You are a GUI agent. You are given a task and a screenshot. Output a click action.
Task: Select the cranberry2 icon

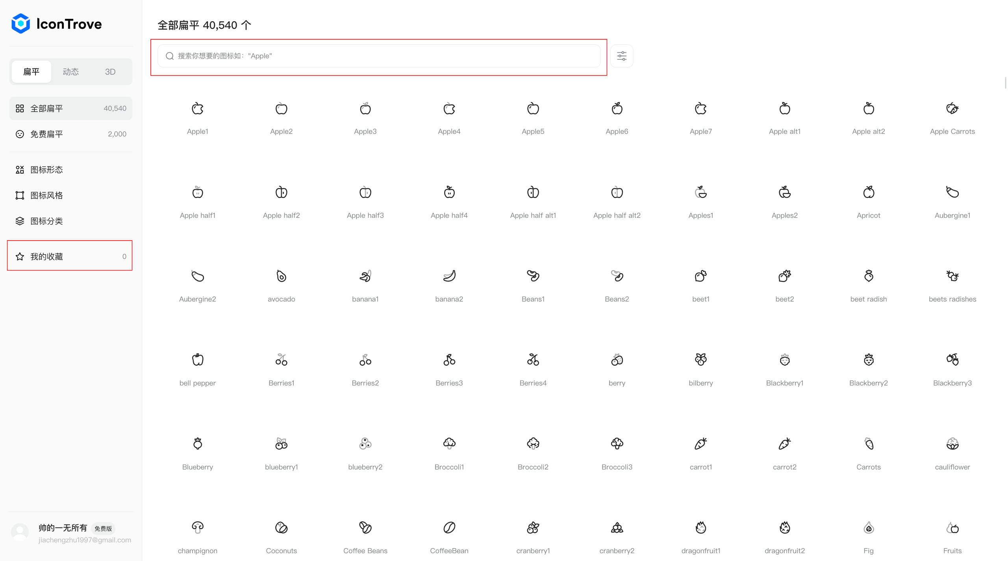pos(617,528)
